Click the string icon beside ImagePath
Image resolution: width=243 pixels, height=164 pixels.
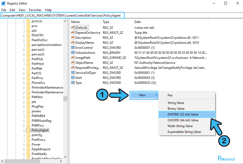click(72, 57)
